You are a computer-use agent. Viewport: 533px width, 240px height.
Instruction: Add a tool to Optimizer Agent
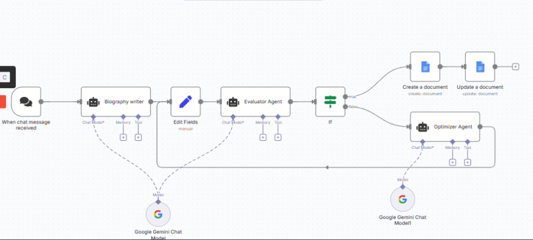coord(468,162)
